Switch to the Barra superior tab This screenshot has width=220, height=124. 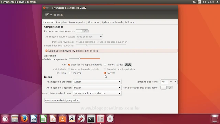coord(77,22)
